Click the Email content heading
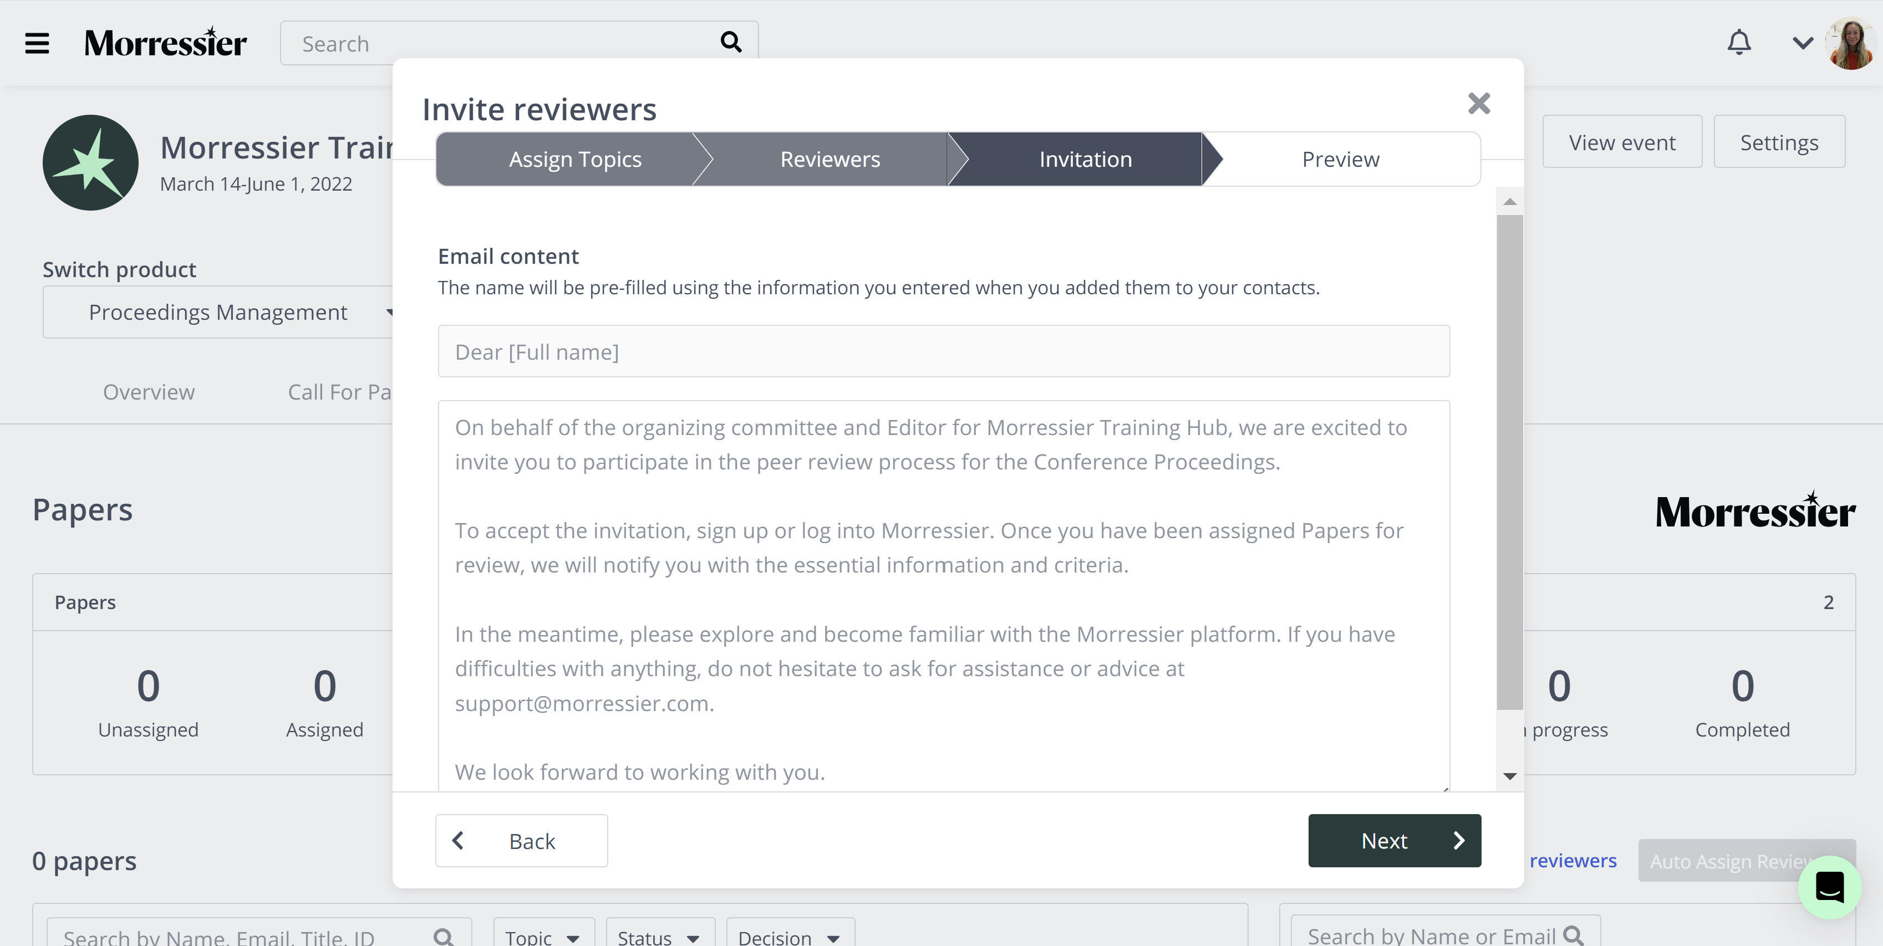Image resolution: width=1883 pixels, height=946 pixels. click(x=508, y=255)
